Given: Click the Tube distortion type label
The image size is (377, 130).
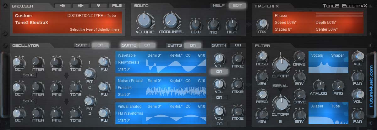Looking at the screenshot, I should (336, 107).
